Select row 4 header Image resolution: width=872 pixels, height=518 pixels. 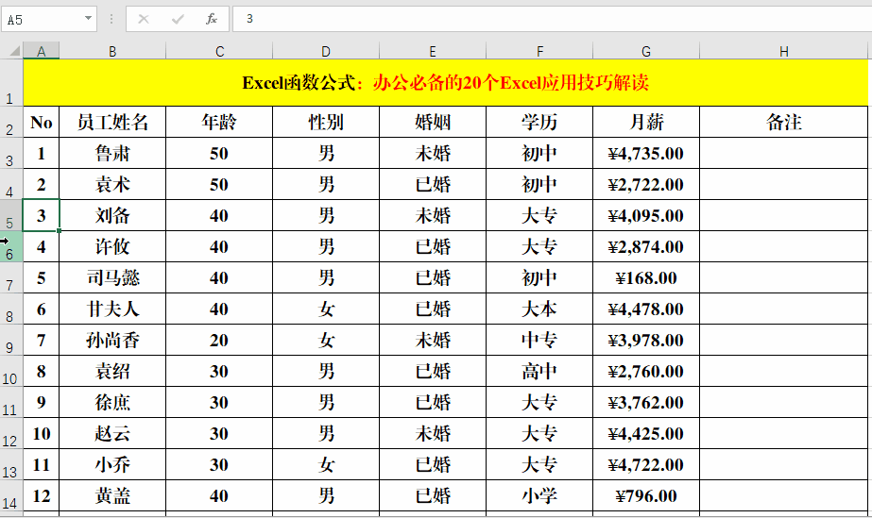tap(11, 184)
